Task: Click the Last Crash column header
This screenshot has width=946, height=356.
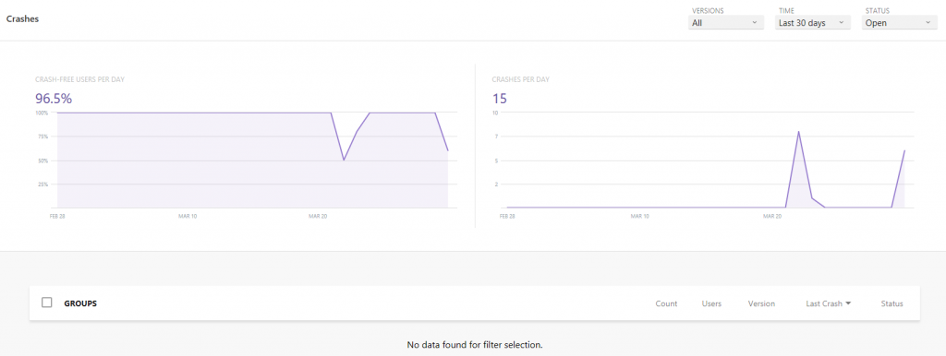Action: coord(823,303)
